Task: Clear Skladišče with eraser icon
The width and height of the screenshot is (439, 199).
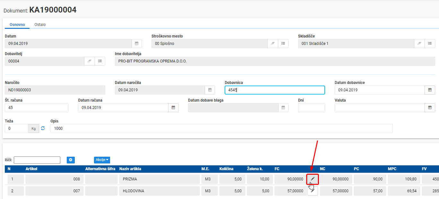Action: [419, 44]
